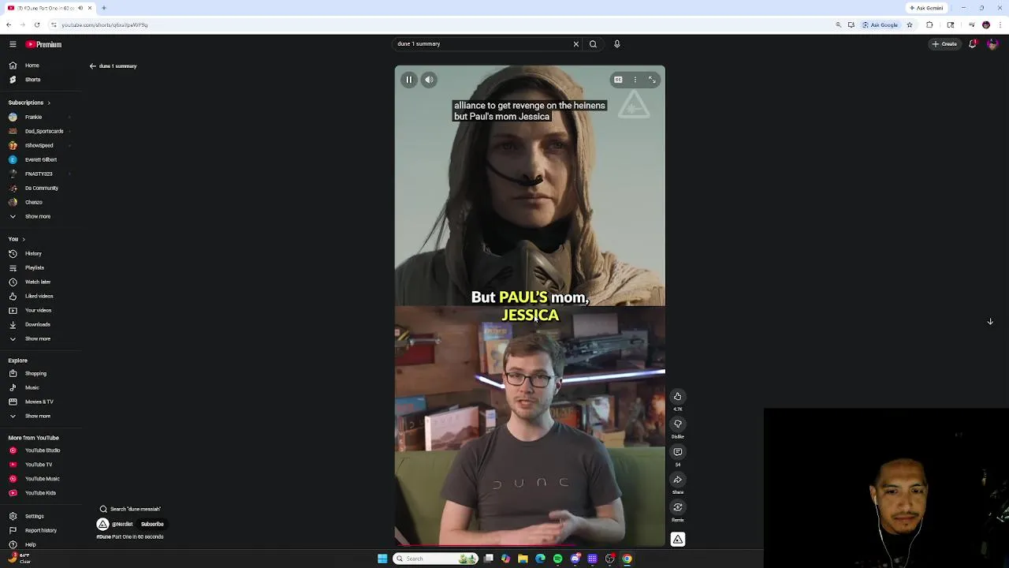1009x568 pixels.
Task: Start voice search with the microphone
Action: pyautogui.click(x=617, y=44)
